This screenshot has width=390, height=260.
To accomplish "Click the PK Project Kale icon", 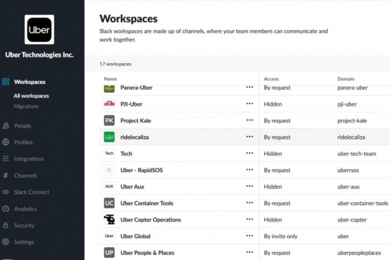I will [109, 121].
